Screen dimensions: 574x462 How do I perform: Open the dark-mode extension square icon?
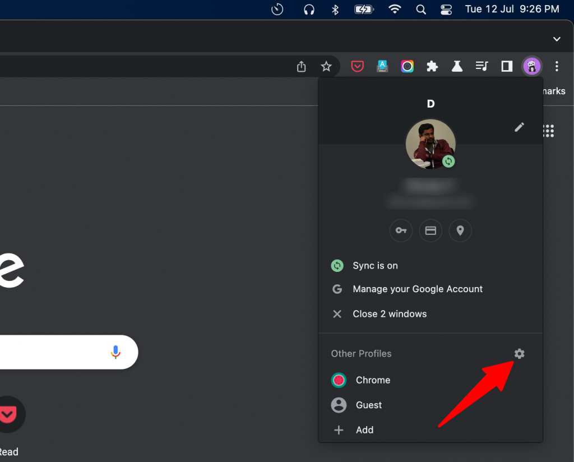506,66
